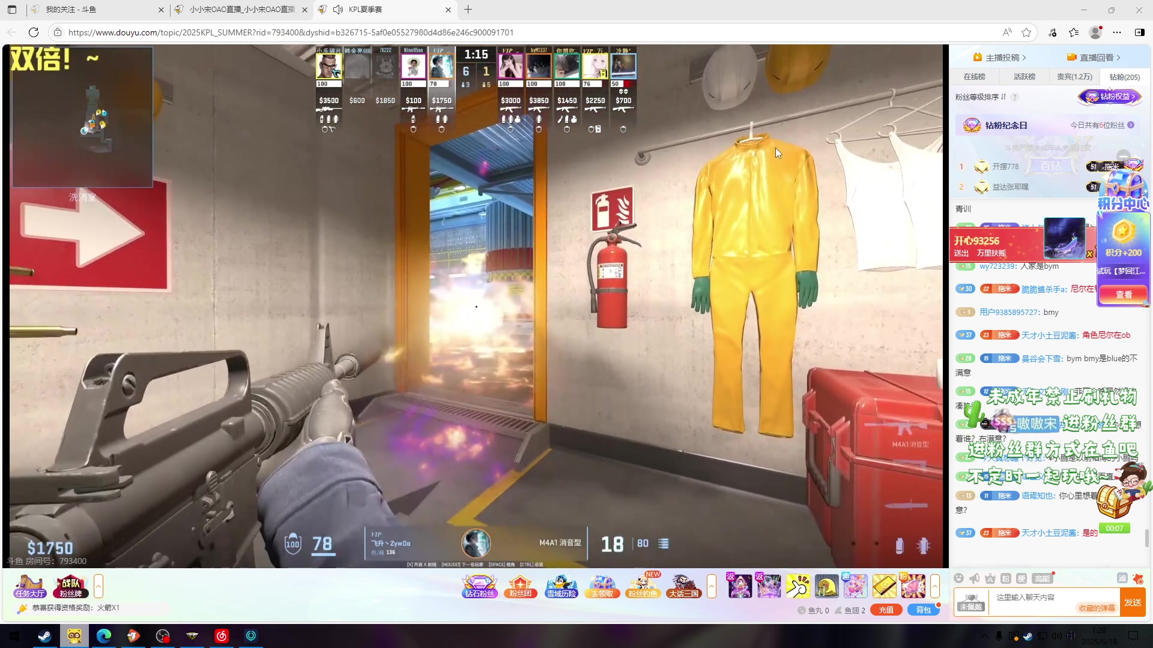Viewport: 1153px width, 648px height.
Task: Open the 大话三国 game icon
Action: tap(683, 586)
